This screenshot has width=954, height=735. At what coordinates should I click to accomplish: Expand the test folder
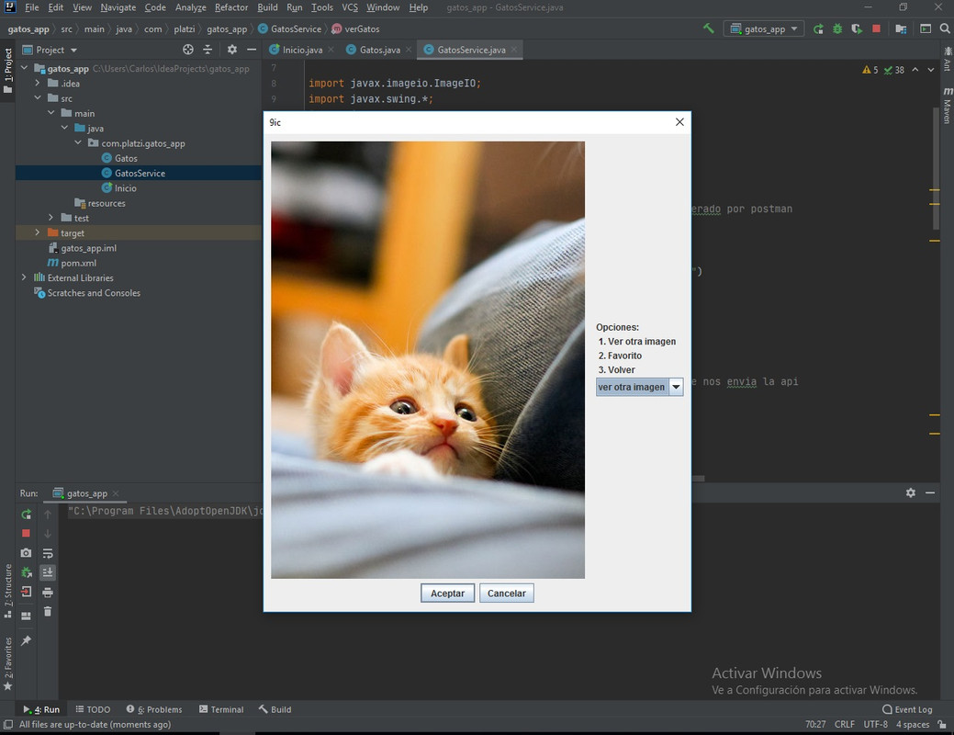click(x=51, y=218)
